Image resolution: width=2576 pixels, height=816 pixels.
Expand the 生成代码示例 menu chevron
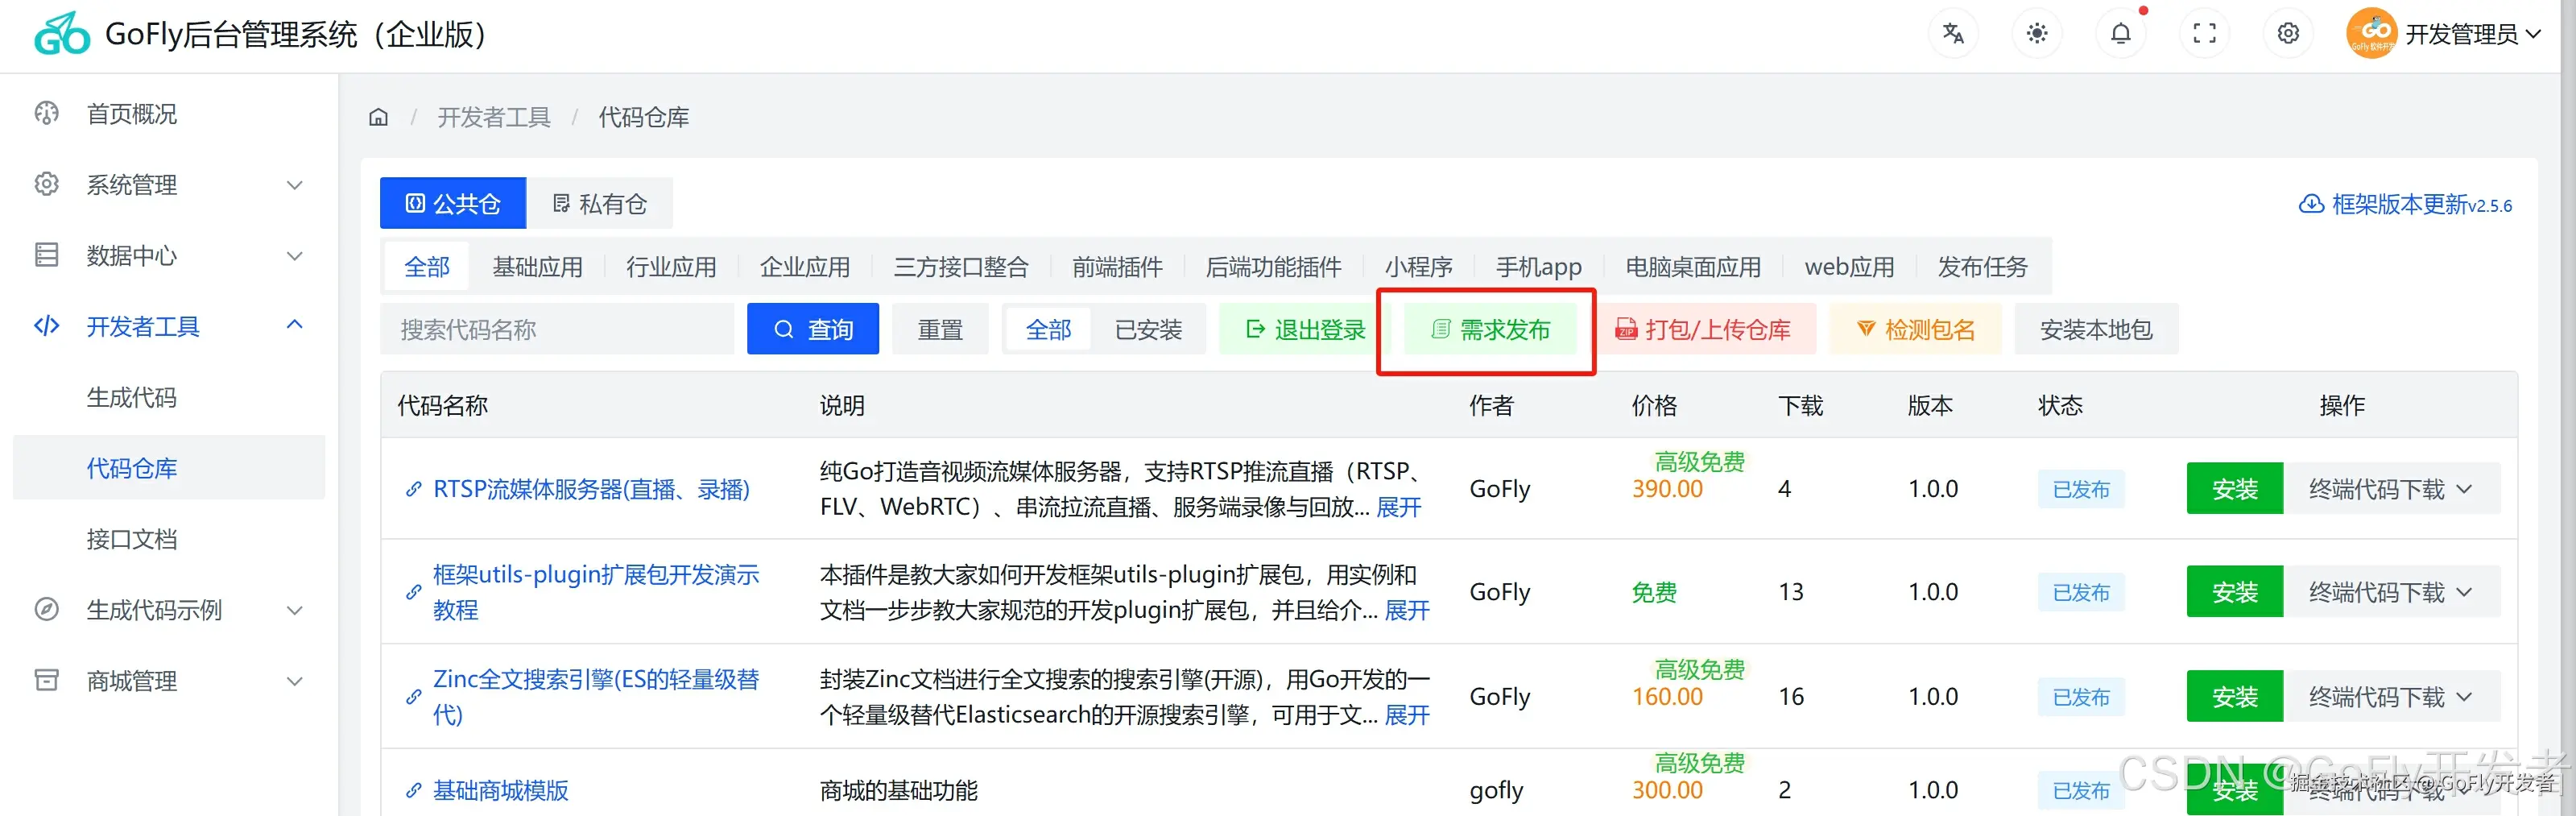[x=294, y=610]
